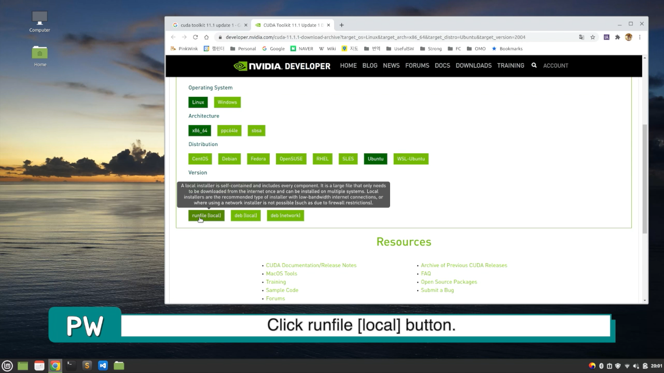Screen dimensions: 664x373
Task: Choose Ubuntu distribution
Action: pos(376,159)
